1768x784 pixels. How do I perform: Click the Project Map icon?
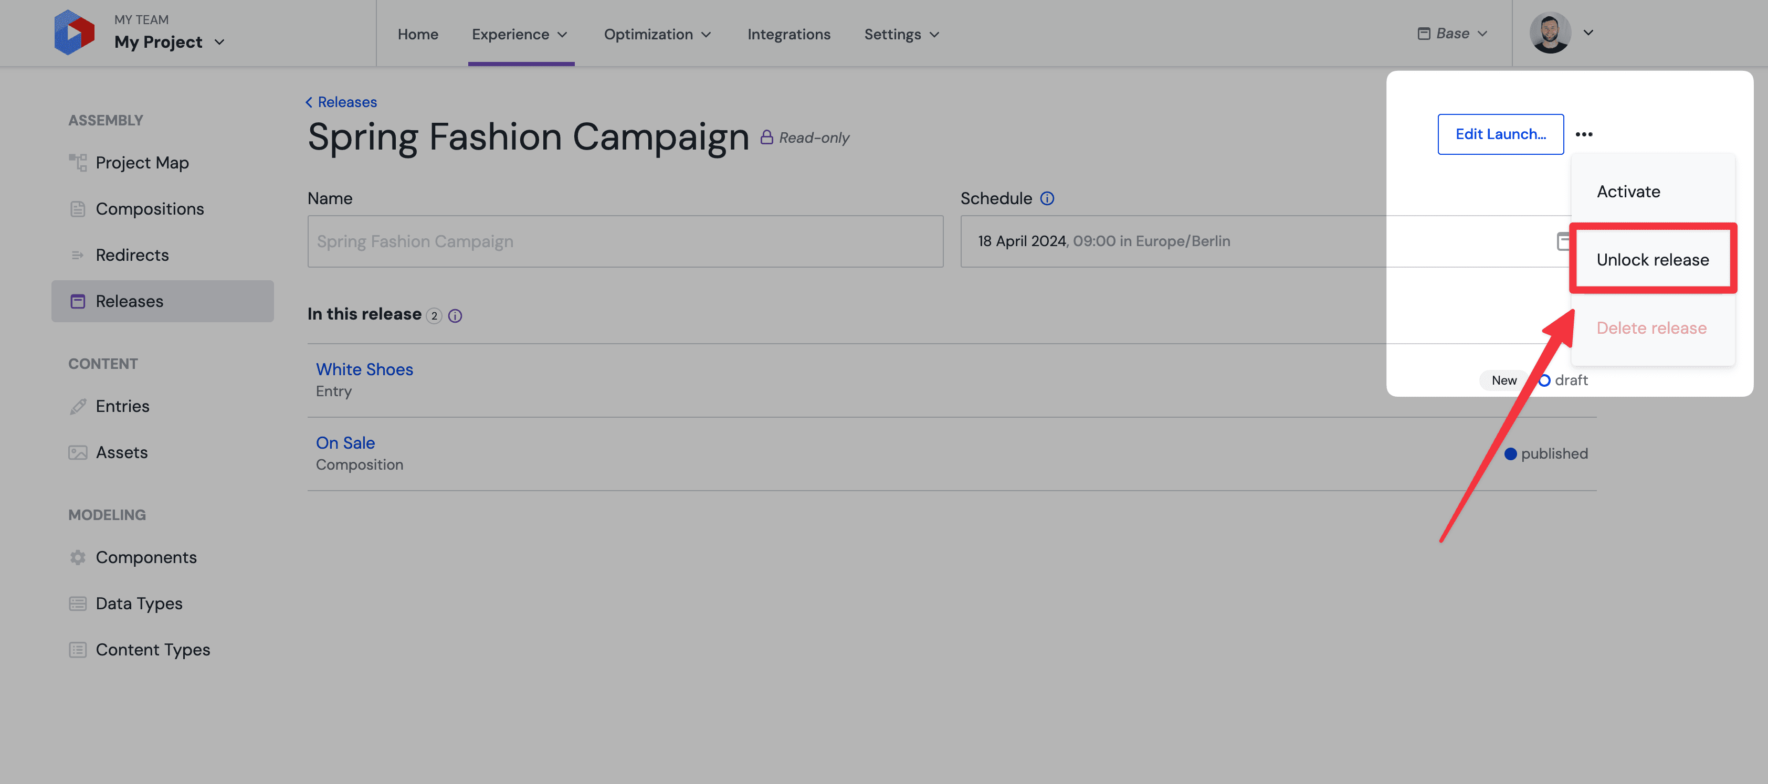click(78, 162)
